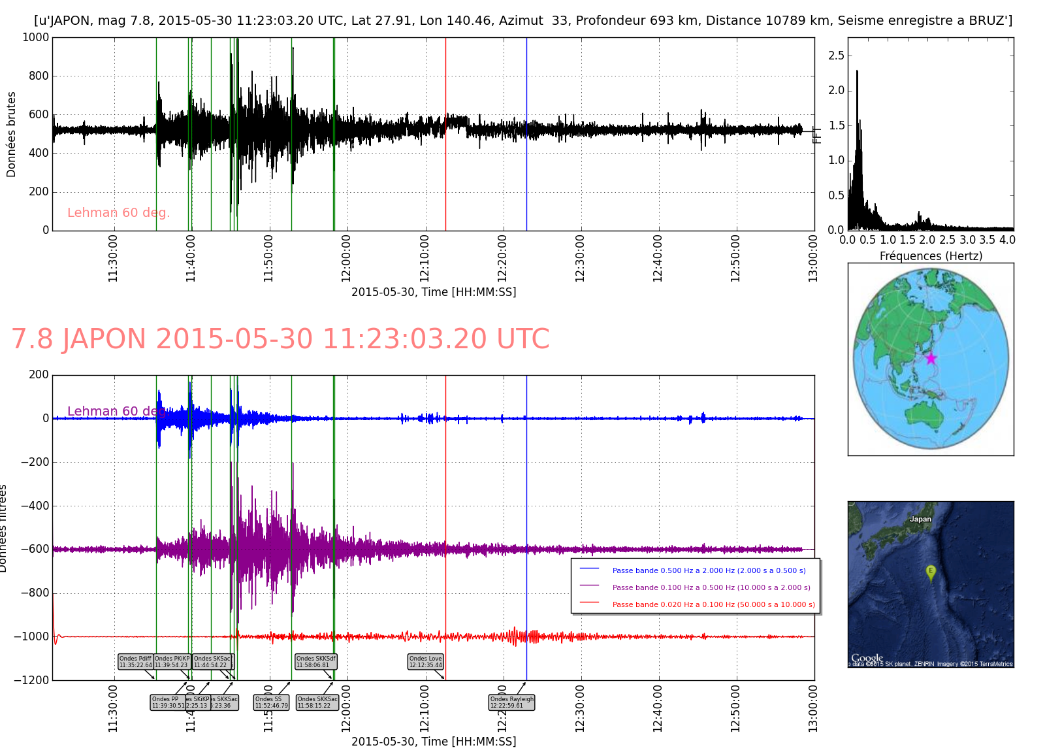
Task: Select the Ondes Rayleigh annotation box
Action: (x=512, y=702)
